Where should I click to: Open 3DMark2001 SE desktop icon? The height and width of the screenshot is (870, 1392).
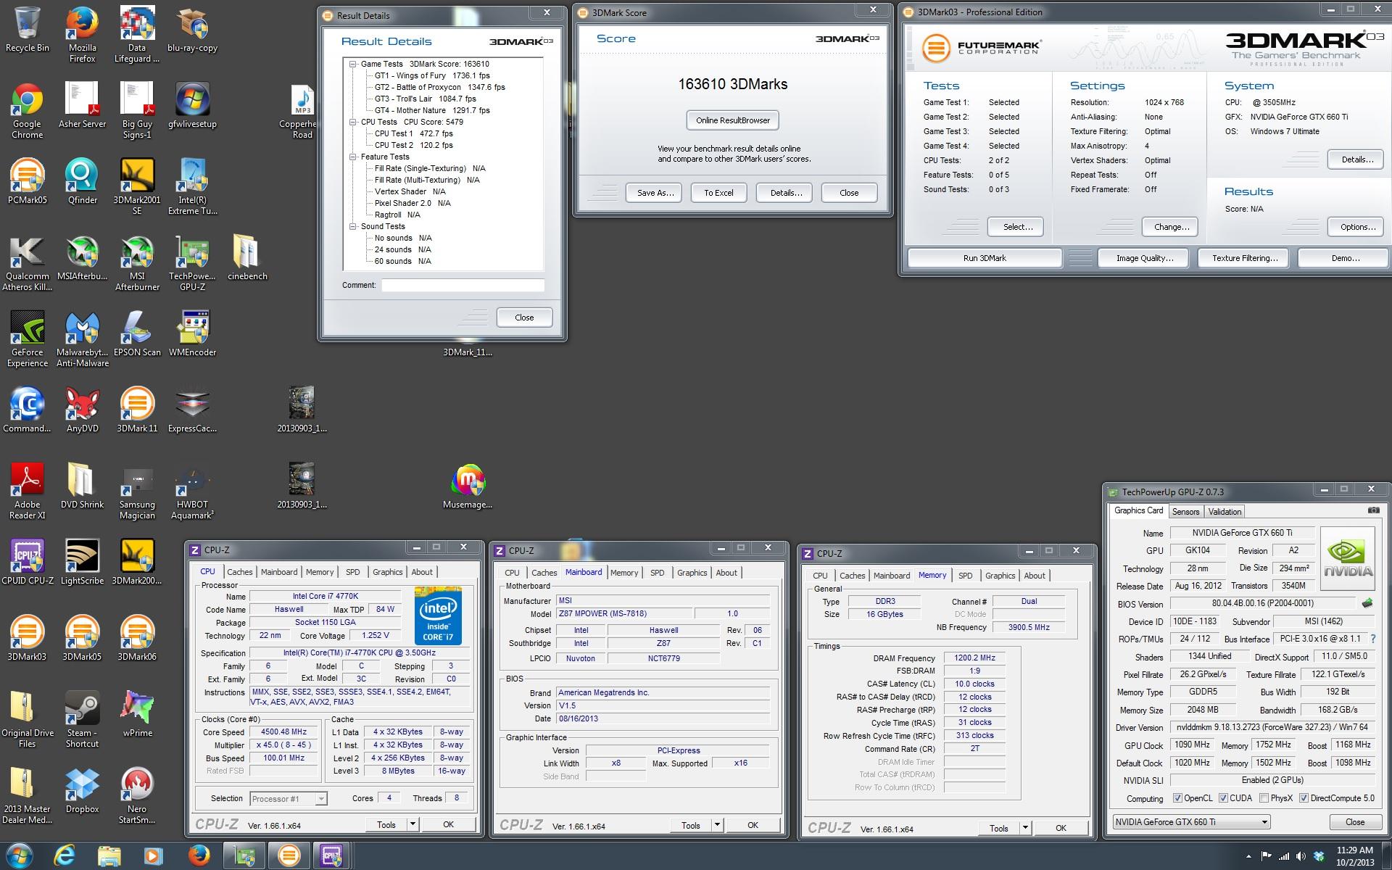pyautogui.click(x=137, y=186)
